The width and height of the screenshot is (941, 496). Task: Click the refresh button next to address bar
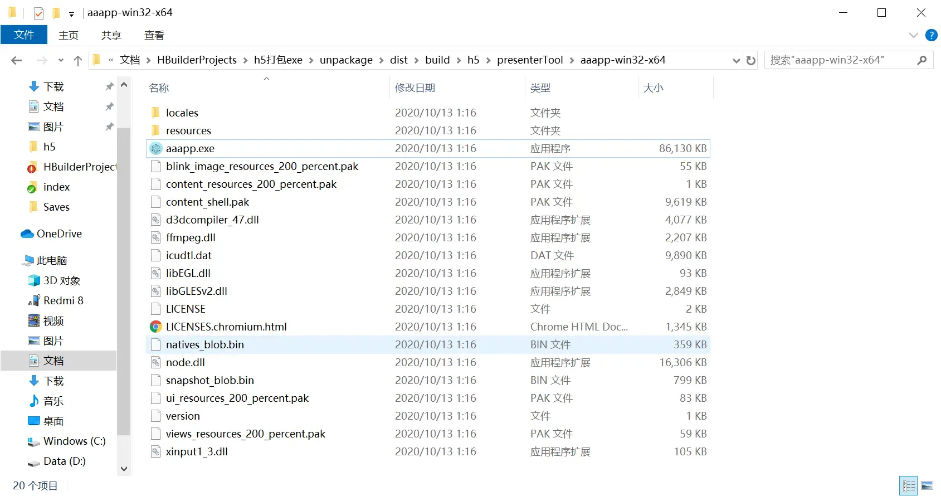pos(751,60)
